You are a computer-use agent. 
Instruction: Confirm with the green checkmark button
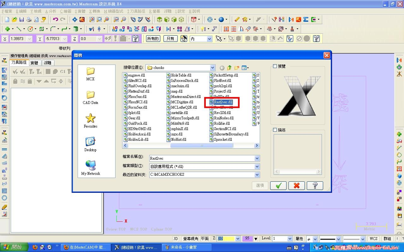click(x=278, y=186)
